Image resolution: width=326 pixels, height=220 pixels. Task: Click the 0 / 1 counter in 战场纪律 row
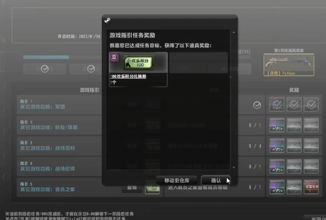coord(255,166)
